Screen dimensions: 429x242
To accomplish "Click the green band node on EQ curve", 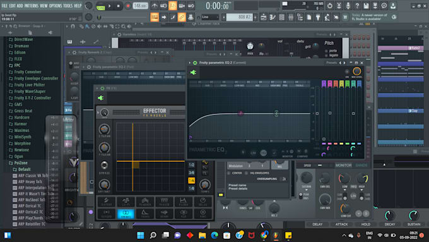I will 276,113.
